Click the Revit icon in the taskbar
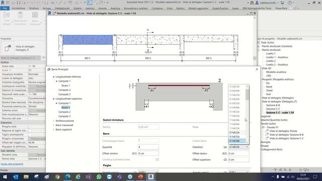The image size is (322, 181). pyautogui.click(x=151, y=177)
